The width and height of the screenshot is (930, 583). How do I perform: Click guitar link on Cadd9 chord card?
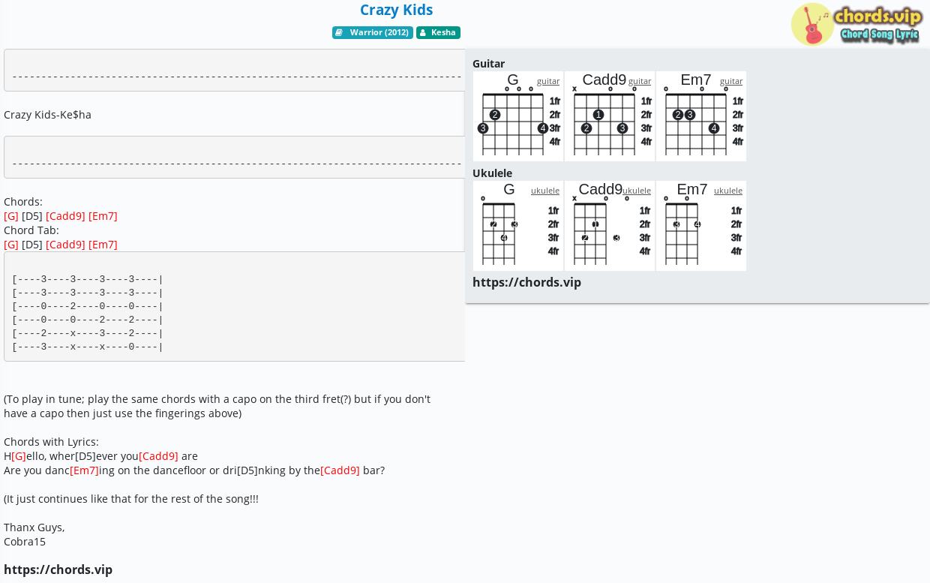click(640, 81)
